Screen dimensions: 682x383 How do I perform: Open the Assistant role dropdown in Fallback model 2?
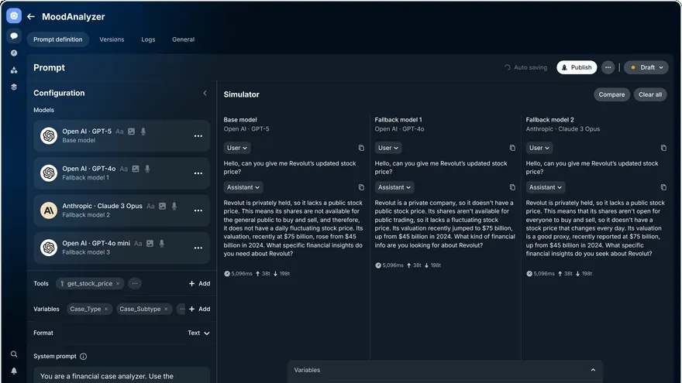pos(546,187)
